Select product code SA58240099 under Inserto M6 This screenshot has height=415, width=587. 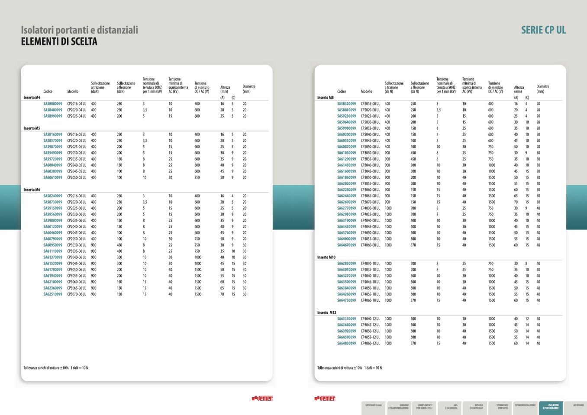tap(53, 196)
